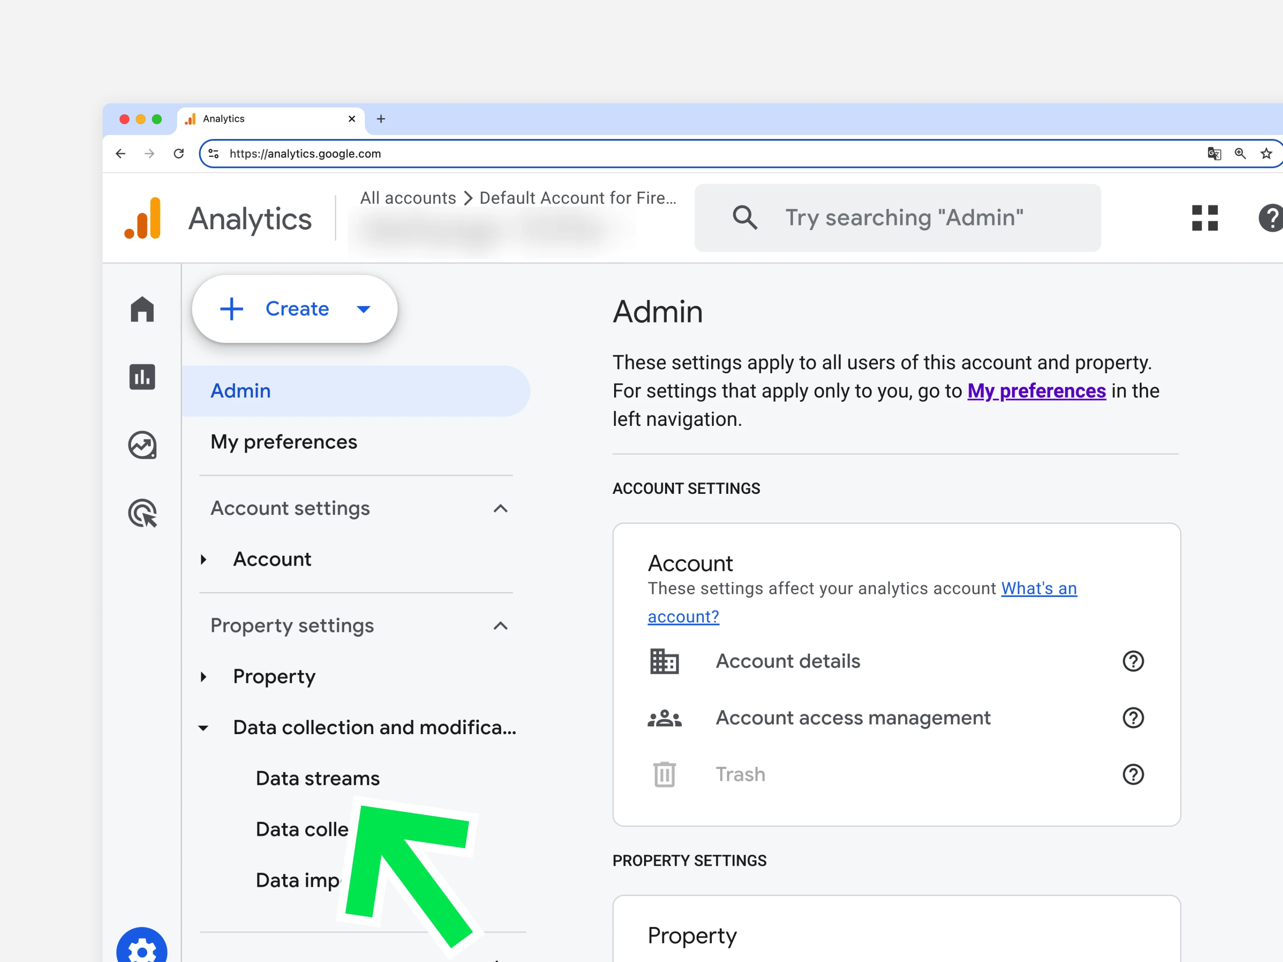Click the Trash bin icon

pyautogui.click(x=665, y=775)
